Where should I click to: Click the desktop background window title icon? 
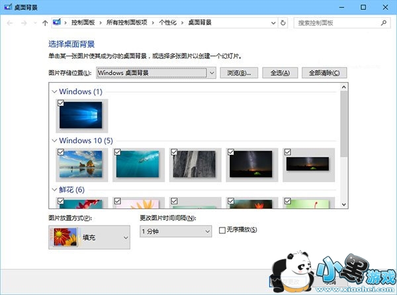(7, 7)
